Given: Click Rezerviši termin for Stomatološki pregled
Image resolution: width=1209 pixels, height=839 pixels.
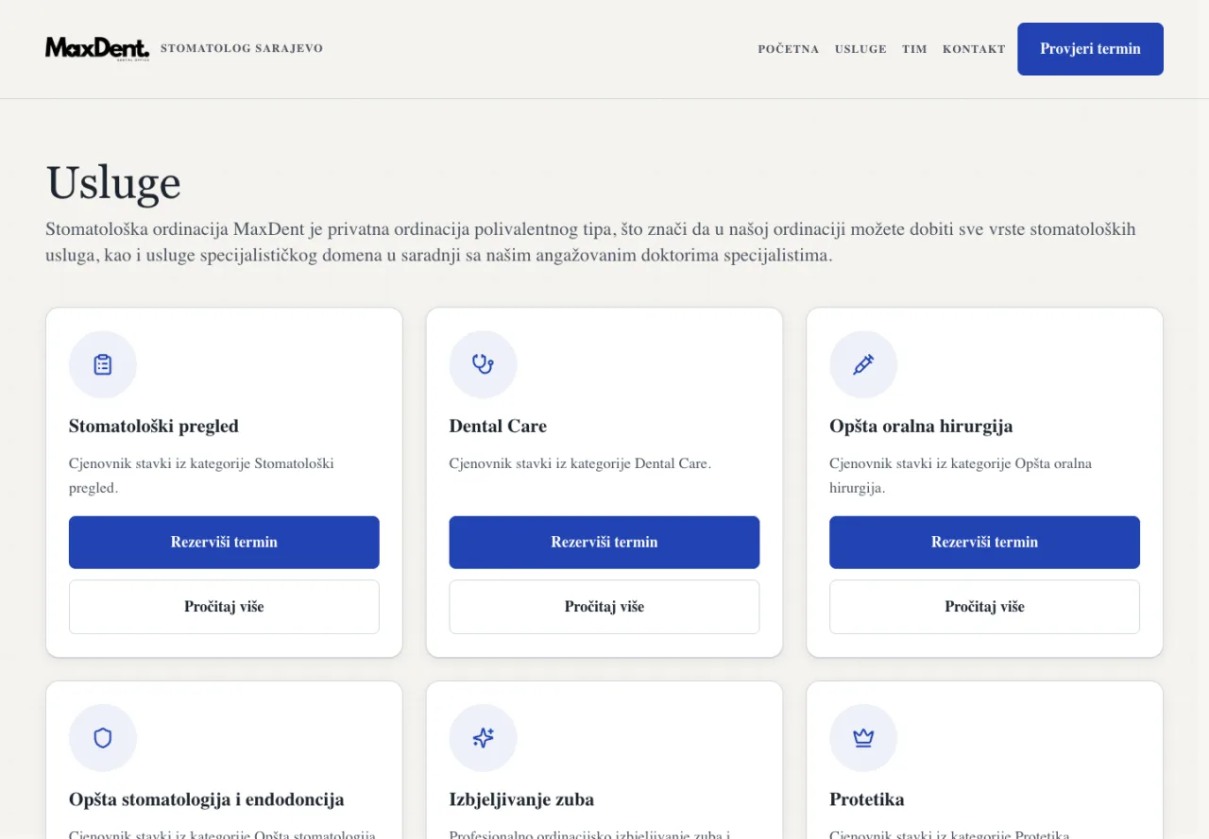Looking at the screenshot, I should point(224,542).
